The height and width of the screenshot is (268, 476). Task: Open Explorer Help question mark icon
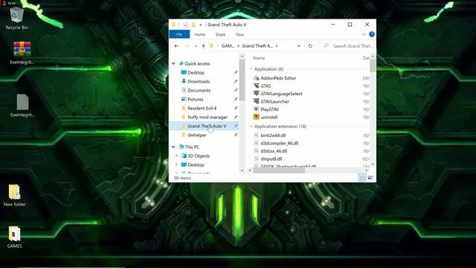pyautogui.click(x=372, y=34)
